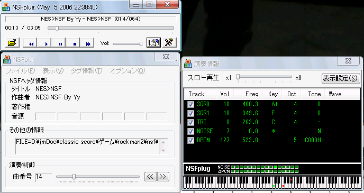
Task: Click the Track column header
Action: pos(200,94)
